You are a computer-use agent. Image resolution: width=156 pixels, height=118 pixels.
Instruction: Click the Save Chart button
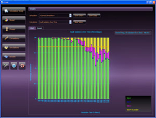(79, 15)
